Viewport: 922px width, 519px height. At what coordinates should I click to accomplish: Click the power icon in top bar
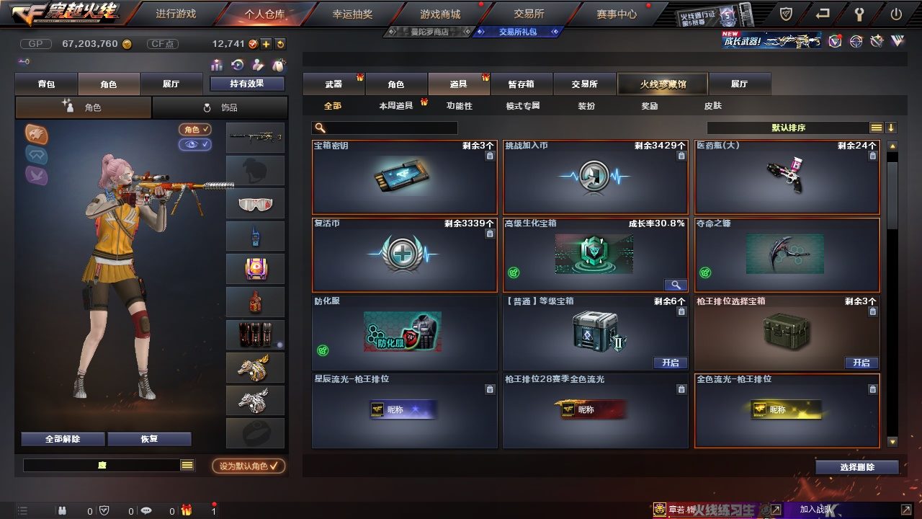(896, 14)
